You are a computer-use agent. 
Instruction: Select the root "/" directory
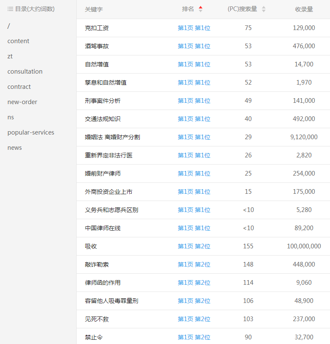coord(9,26)
